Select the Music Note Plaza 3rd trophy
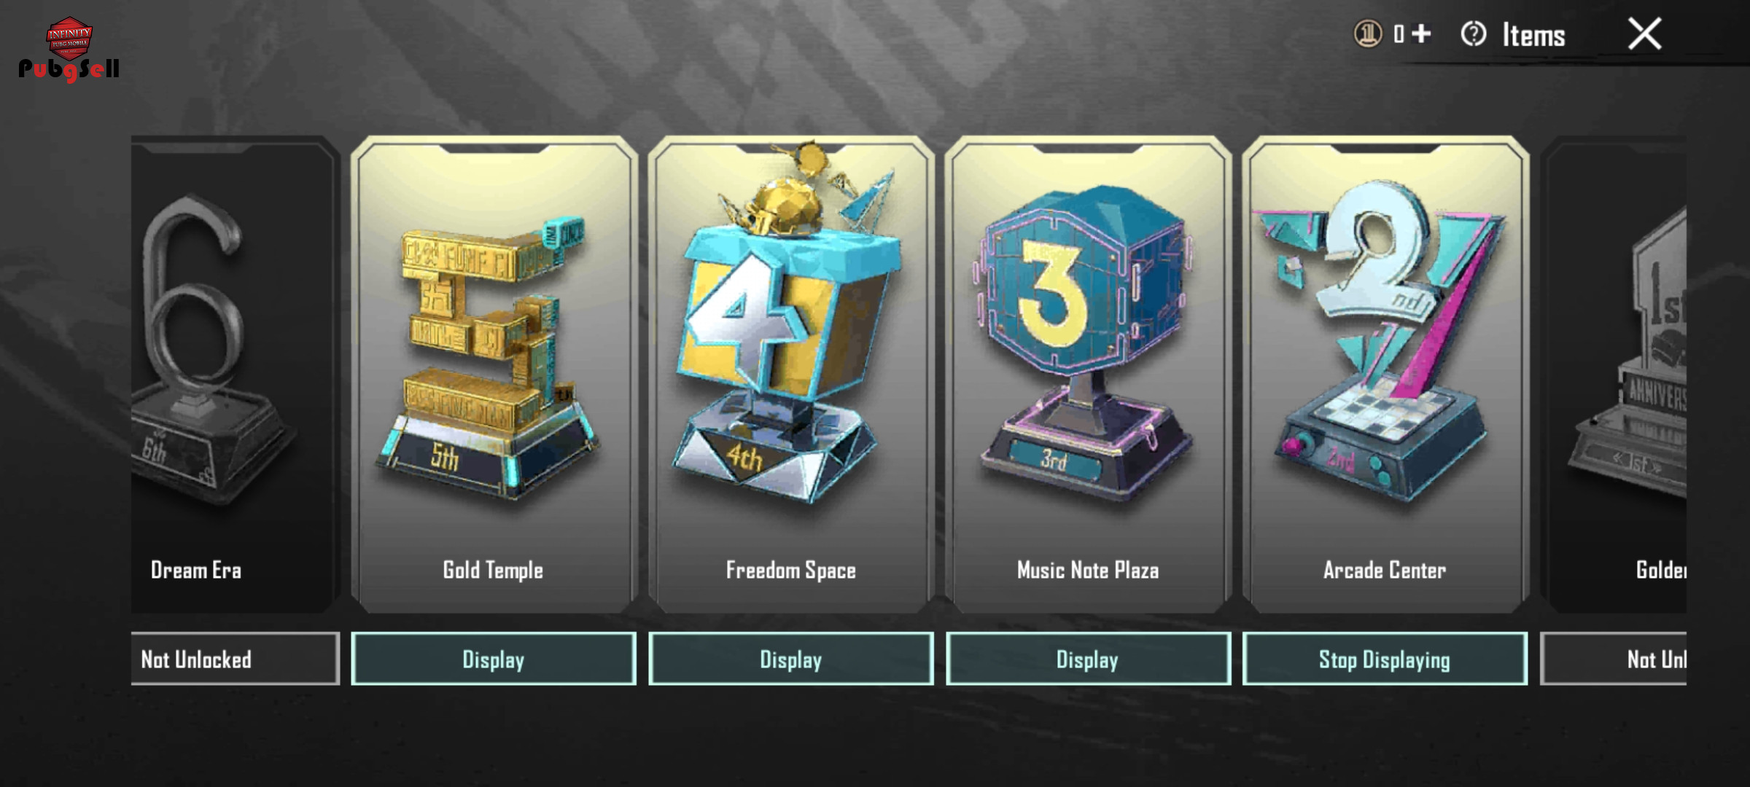Screen dimensions: 1750x787 pos(1088,375)
